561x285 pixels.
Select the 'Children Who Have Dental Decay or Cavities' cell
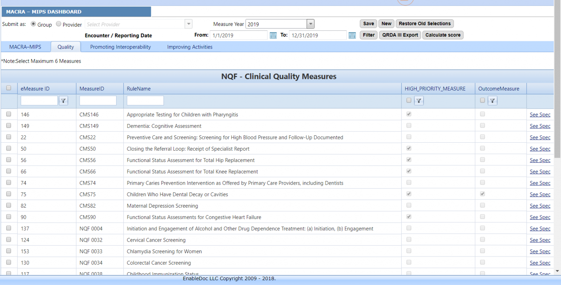click(x=263, y=195)
